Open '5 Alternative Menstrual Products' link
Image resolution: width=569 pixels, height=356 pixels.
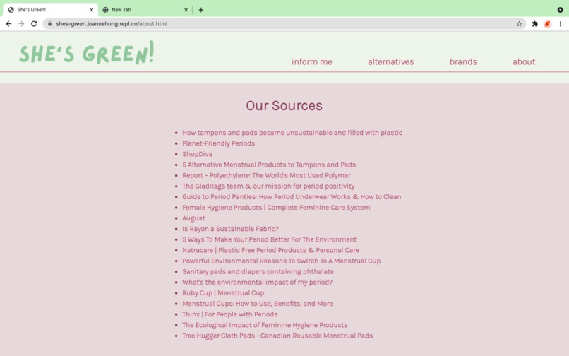[269, 165]
